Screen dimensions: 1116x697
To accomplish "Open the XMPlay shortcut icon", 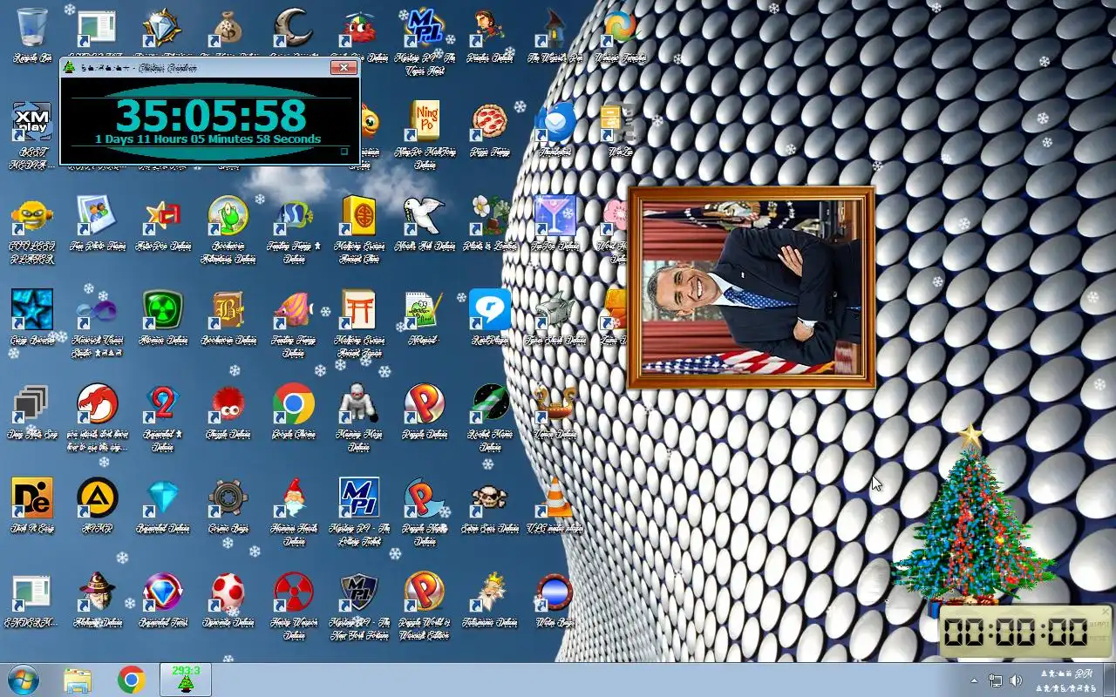I will (x=32, y=121).
